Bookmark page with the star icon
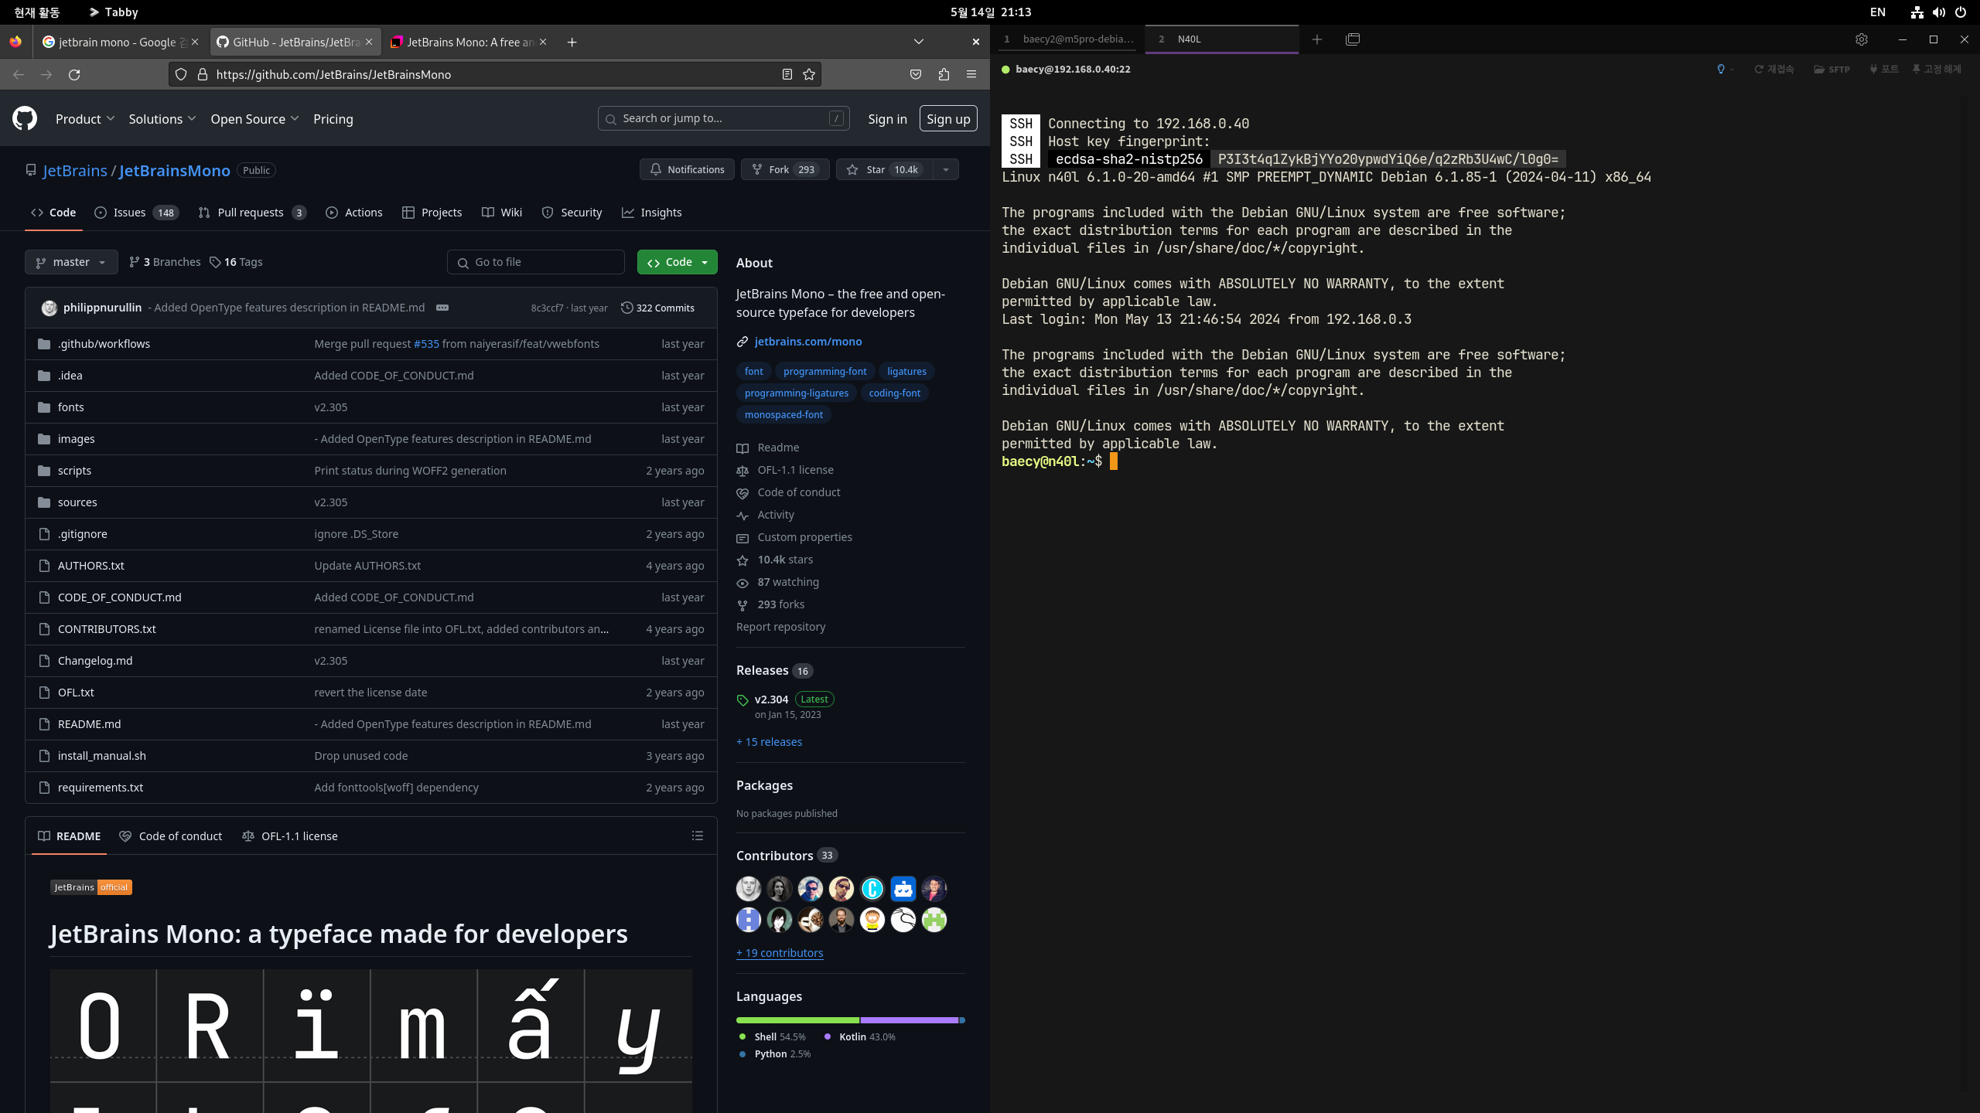This screenshot has width=1980, height=1113. pos(809,74)
